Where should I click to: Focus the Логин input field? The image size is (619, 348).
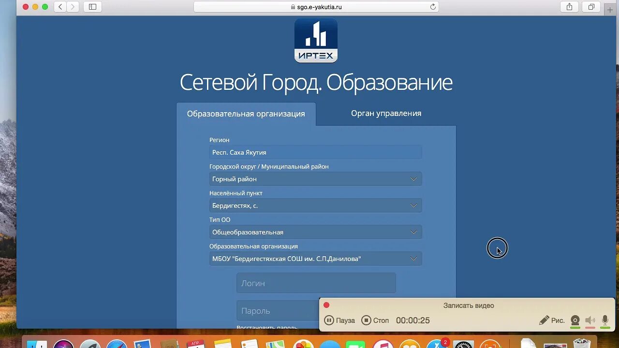[316, 283]
